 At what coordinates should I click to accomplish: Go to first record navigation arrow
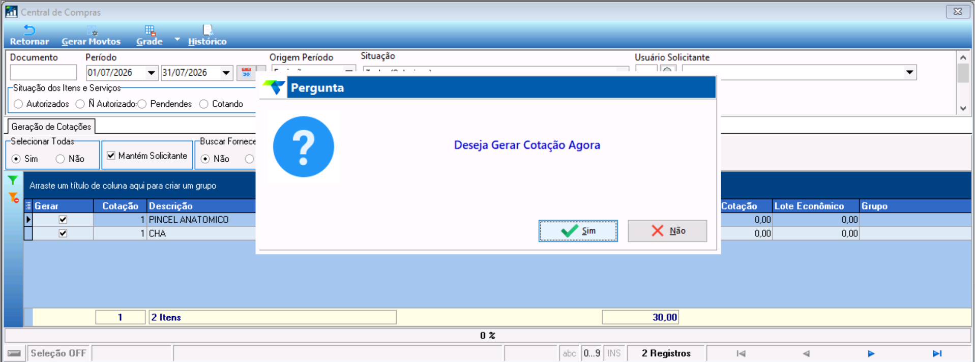(741, 353)
